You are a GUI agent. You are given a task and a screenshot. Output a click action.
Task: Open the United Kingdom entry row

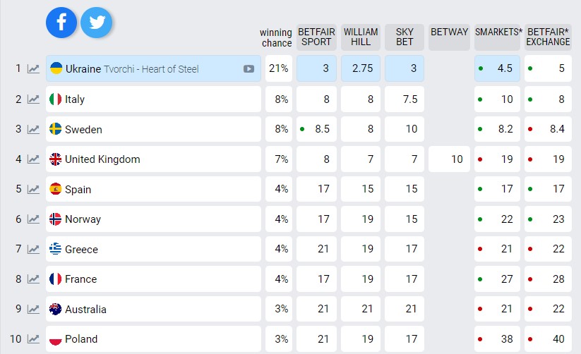click(153, 159)
